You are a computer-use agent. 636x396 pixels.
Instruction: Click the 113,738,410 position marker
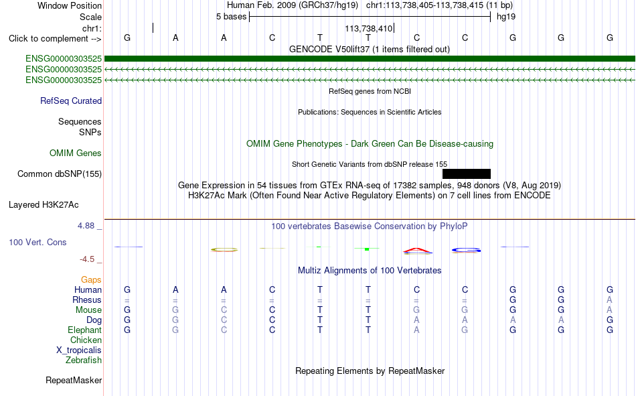tap(369, 28)
